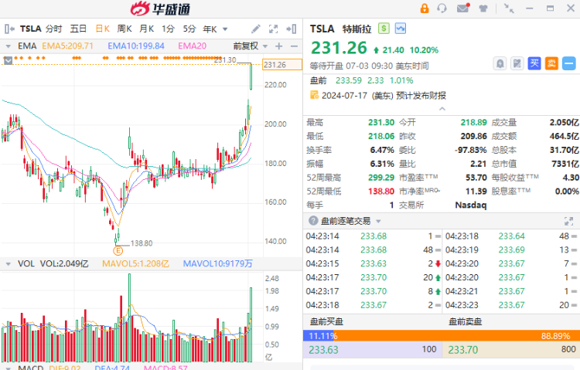Expand the VOL indicator selector arrow

[9, 264]
